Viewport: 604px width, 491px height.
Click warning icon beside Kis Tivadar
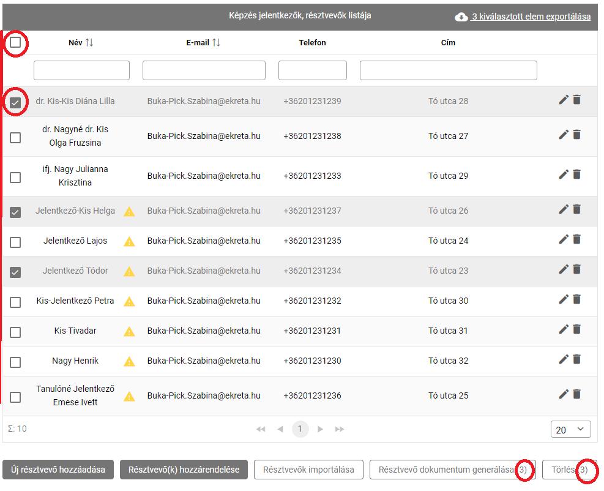129,331
